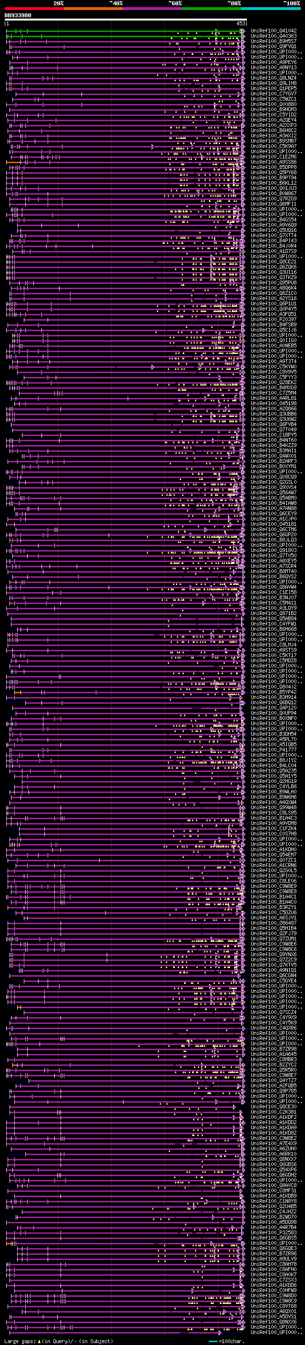
Task: Click the UniRef100_C1E2M6 label
Action: click(x=274, y=156)
